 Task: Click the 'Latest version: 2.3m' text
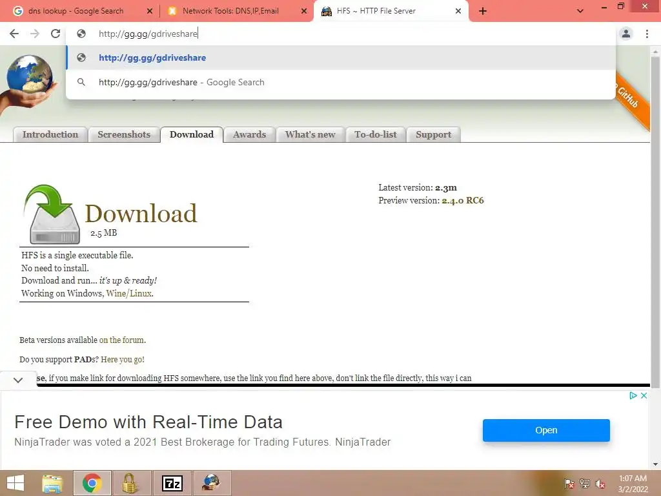418,188
